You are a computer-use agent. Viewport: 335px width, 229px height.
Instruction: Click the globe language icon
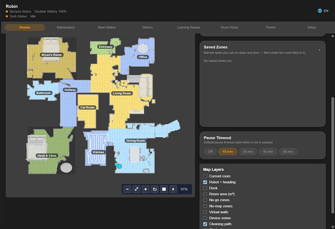pyautogui.click(x=320, y=11)
